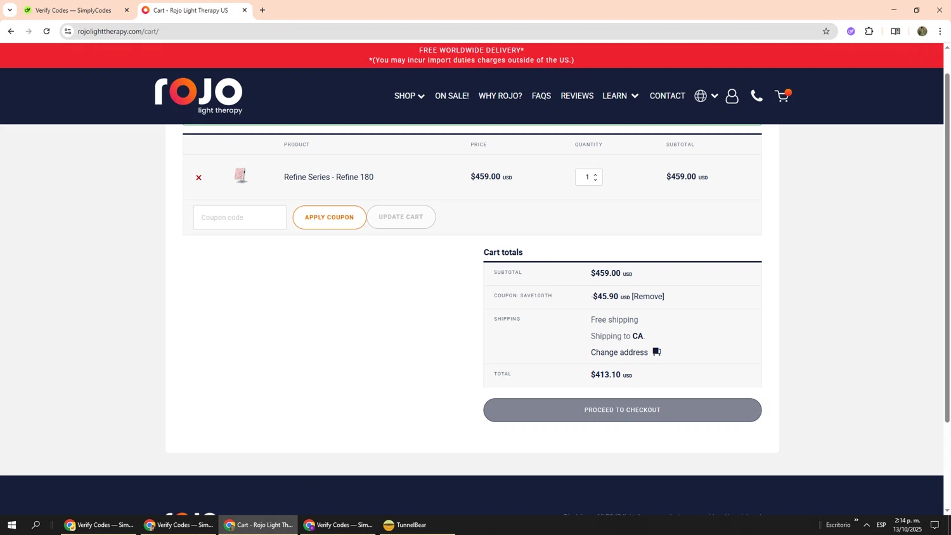Open the Windows Start button
Screen dimensions: 951x535
point(11,525)
